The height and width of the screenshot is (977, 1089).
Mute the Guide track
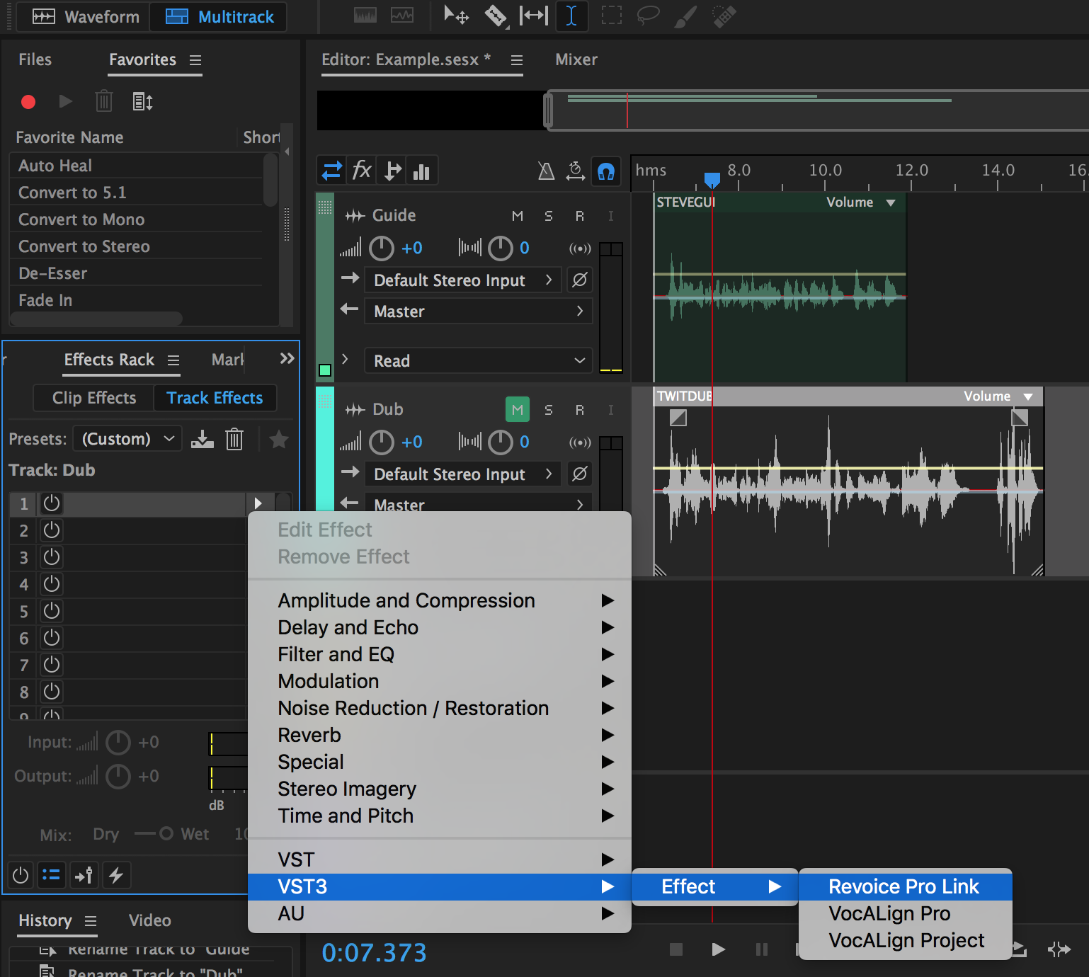518,216
